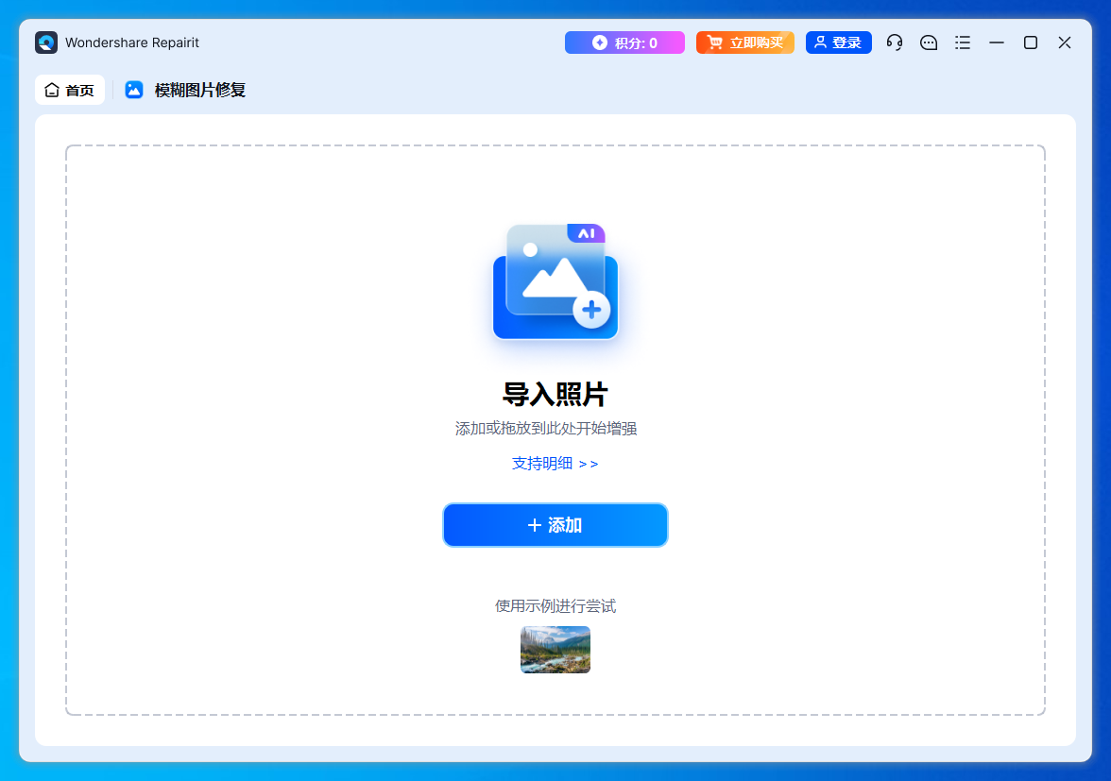Click the blue photo icon beside 模糊图片修复
This screenshot has height=781, width=1111.
pyautogui.click(x=134, y=90)
